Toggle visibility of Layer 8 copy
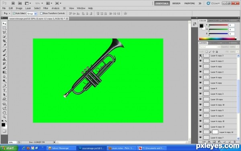The width and height of the screenshot is (241, 151). (x=200, y=77)
